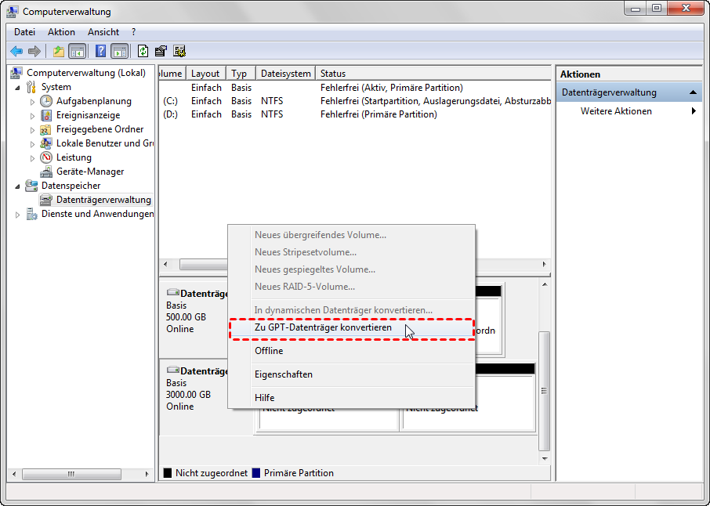Viewport: 710px width, 506px height.
Task: Click the Freigegebene Ordner icon
Action: click(x=46, y=129)
